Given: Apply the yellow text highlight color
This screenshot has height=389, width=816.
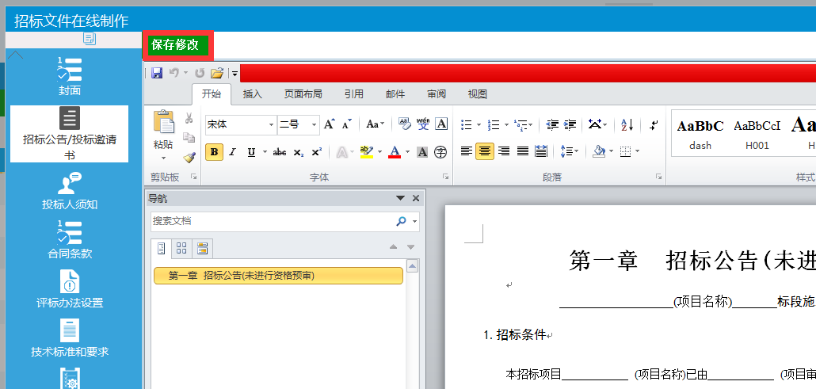Looking at the screenshot, I should (366, 152).
